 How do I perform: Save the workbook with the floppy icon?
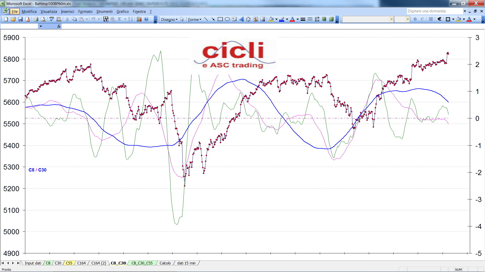(21, 19)
